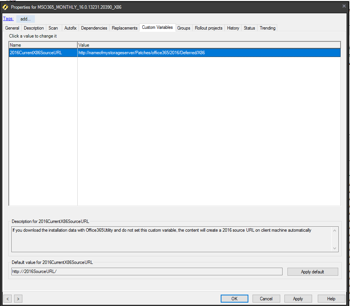Screen dimensions: 350x306
Task: View the Replacements tab
Action: pos(124,28)
